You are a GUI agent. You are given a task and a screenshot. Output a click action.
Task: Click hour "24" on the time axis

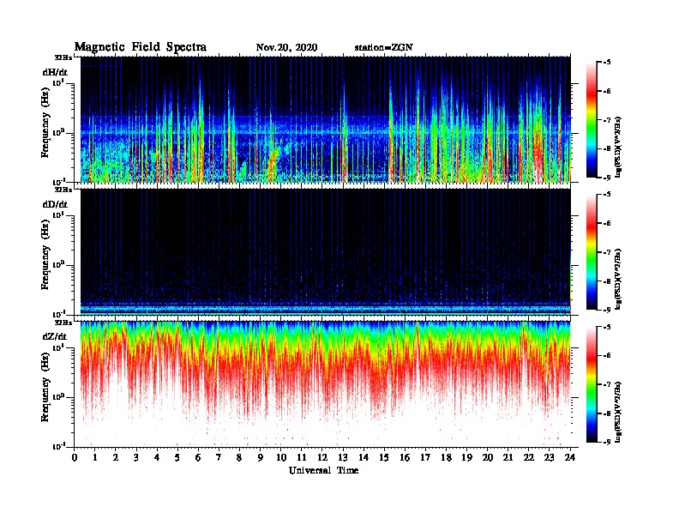point(570,457)
